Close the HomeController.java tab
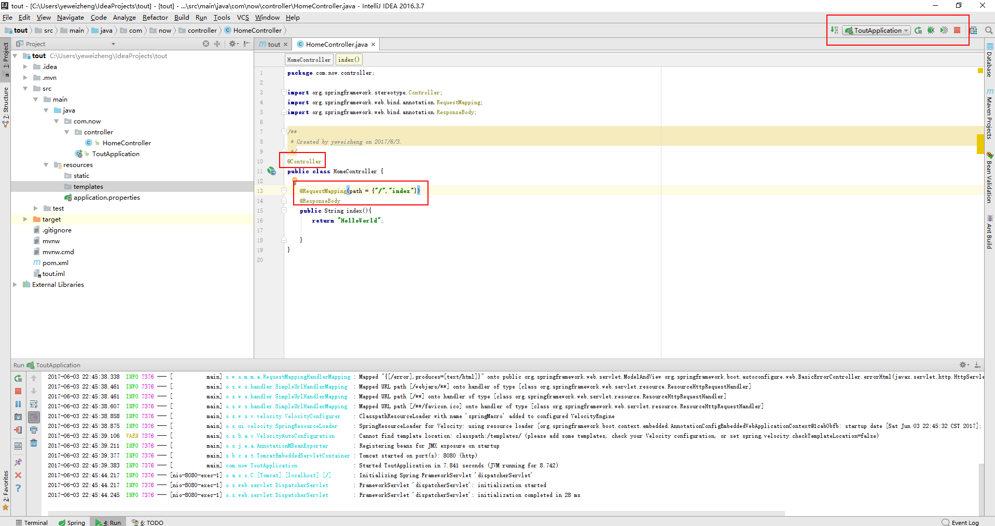Image resolution: width=995 pixels, height=526 pixels. click(x=373, y=44)
